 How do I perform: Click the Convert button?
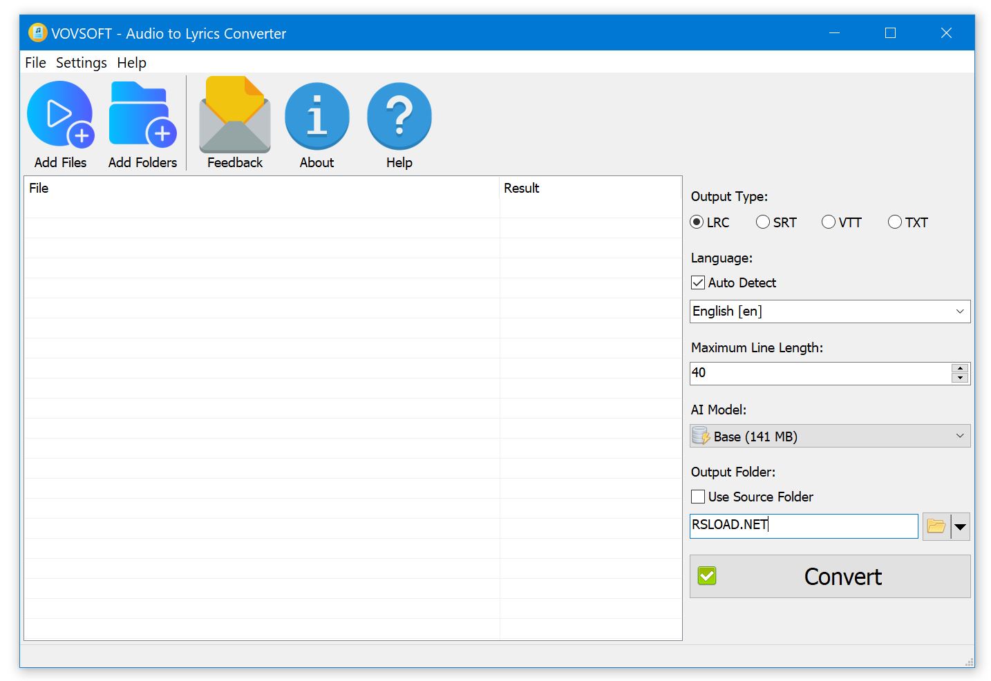(830, 576)
